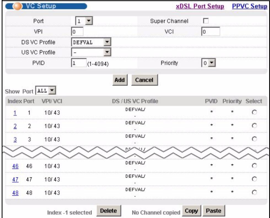Select radio button for index 3 row

click(x=254, y=139)
